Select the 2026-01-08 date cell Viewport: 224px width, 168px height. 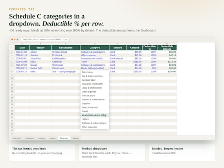(x=22, y=52)
